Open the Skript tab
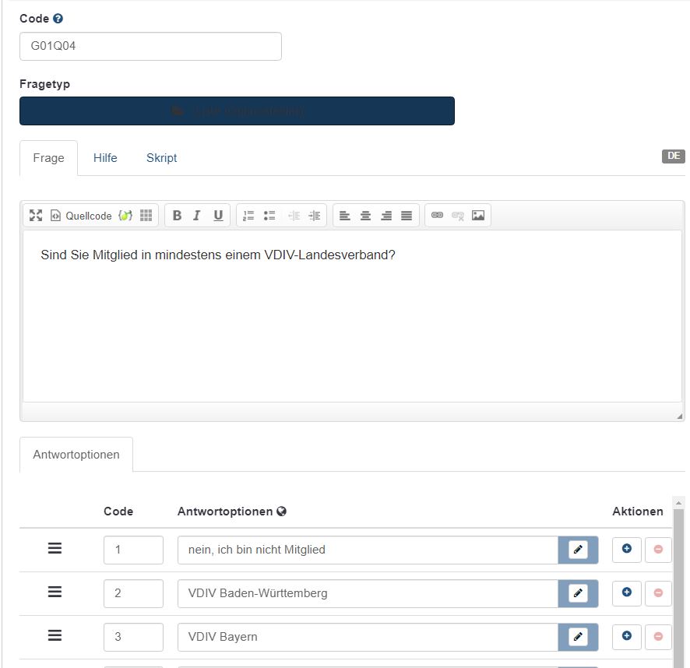690x668 pixels. pos(161,158)
